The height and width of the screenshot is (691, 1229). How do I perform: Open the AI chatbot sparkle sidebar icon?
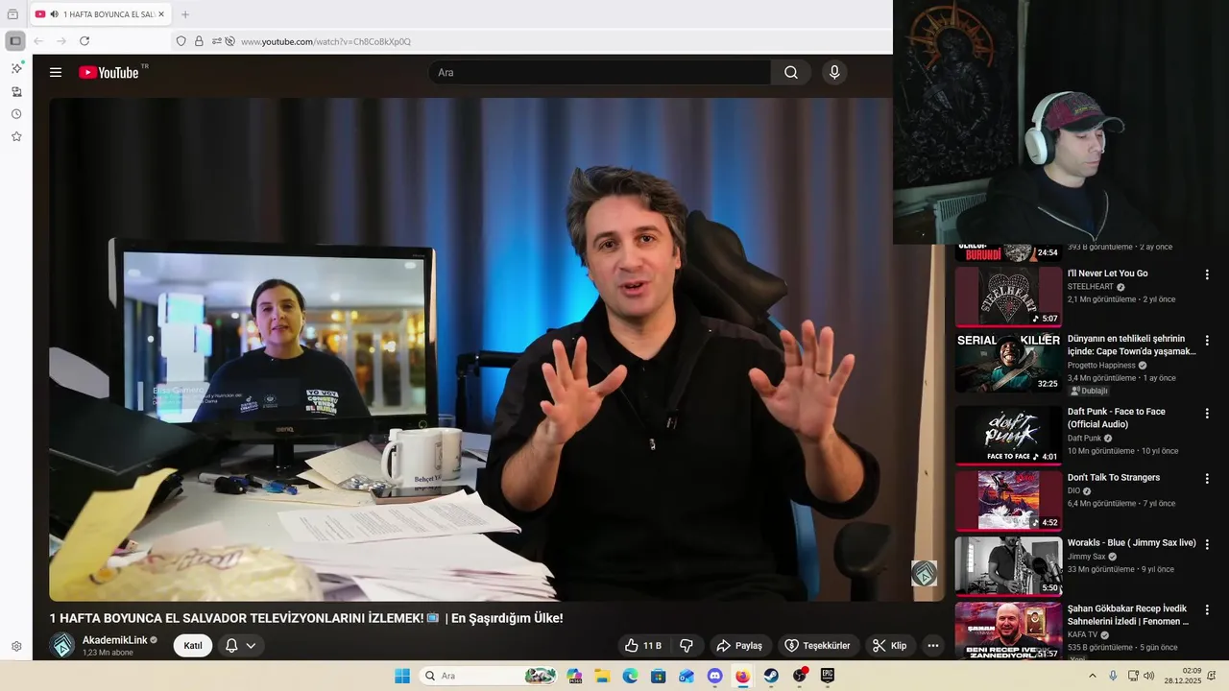[x=16, y=68]
